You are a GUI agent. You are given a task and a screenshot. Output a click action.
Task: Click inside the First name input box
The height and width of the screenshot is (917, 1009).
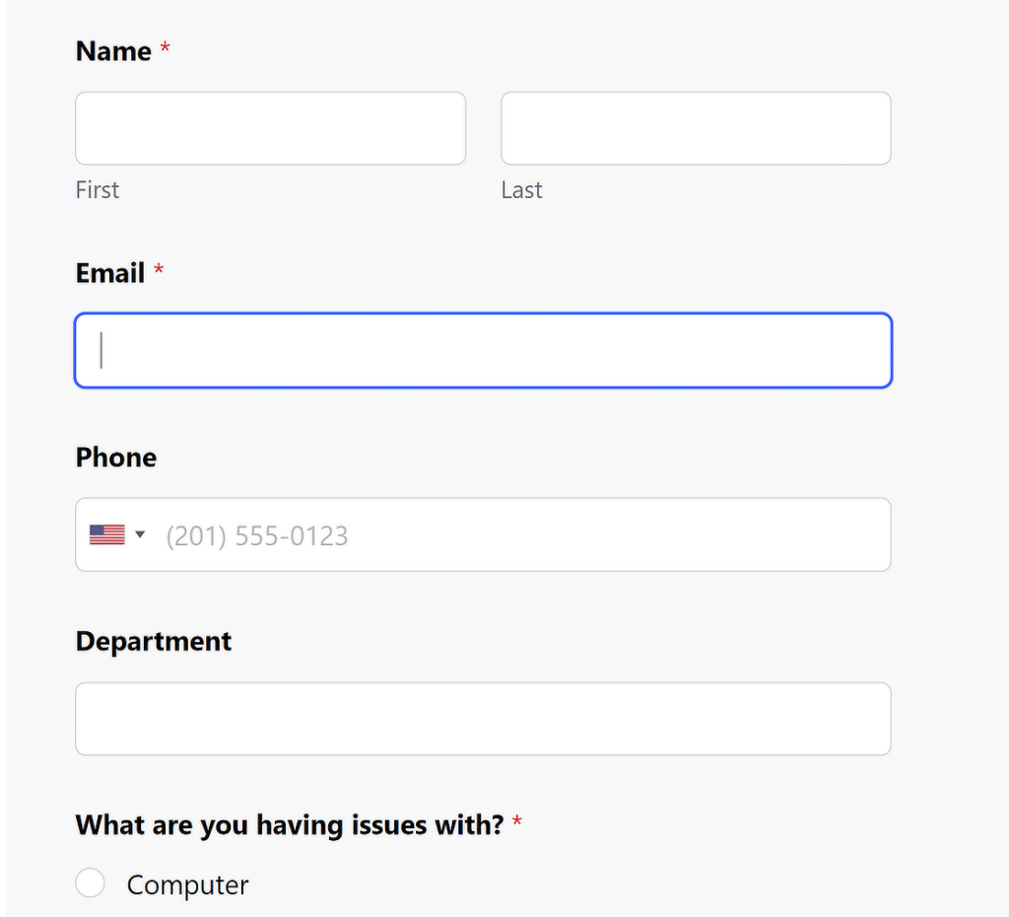click(x=270, y=128)
